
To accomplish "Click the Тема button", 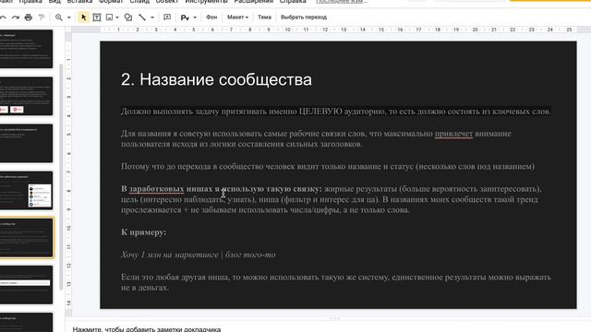I will pyautogui.click(x=264, y=18).
